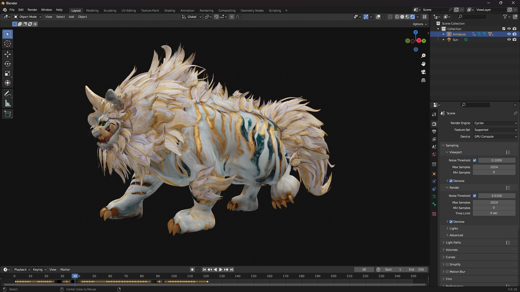Screen dimensions: 520x292
Task: Toggle Viewport Noise Threshold checkbox
Action: point(475,160)
